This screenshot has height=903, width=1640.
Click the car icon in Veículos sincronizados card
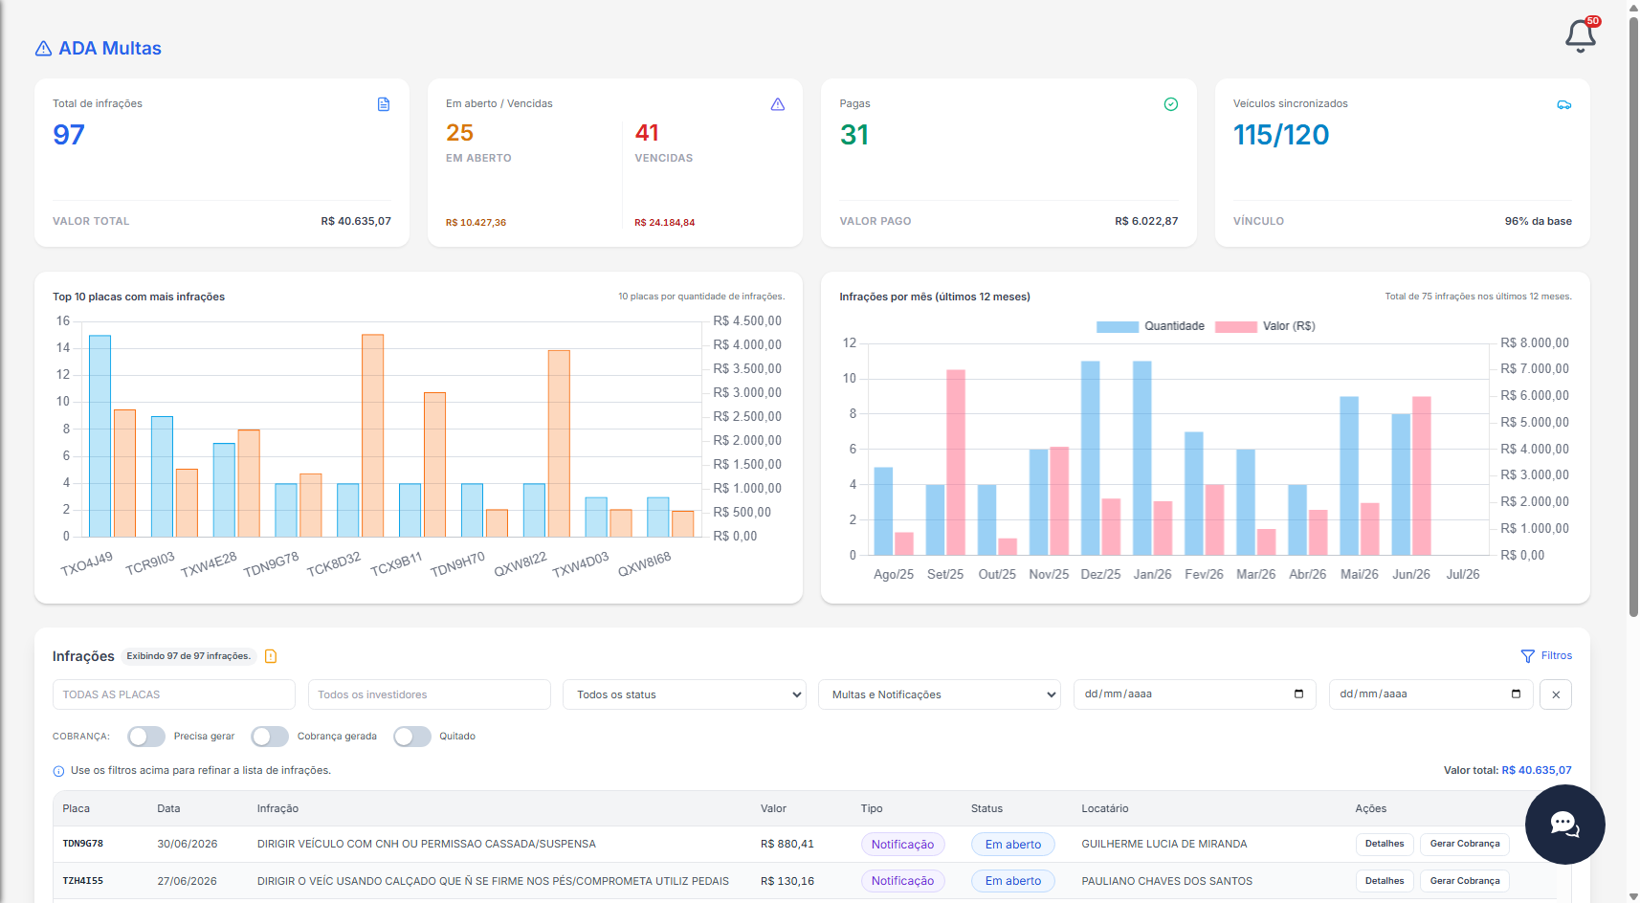pyautogui.click(x=1564, y=104)
